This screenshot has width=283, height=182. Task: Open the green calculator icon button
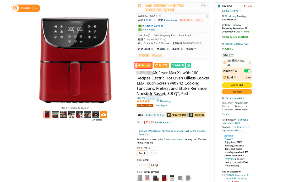pyautogui.click(x=188, y=65)
